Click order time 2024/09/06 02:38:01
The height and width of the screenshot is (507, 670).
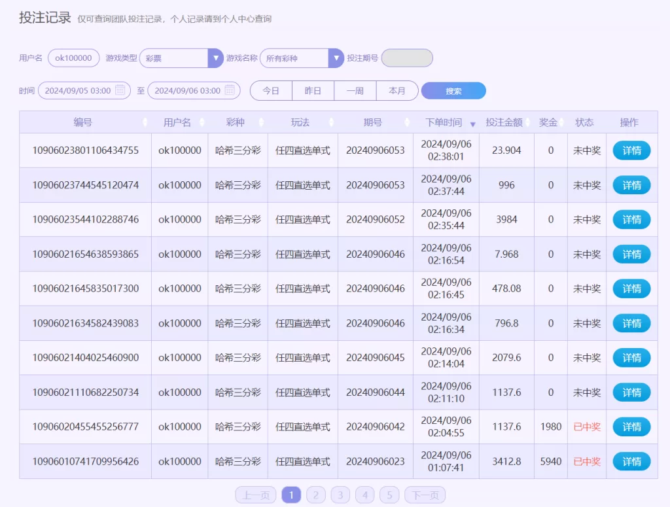tap(446, 150)
